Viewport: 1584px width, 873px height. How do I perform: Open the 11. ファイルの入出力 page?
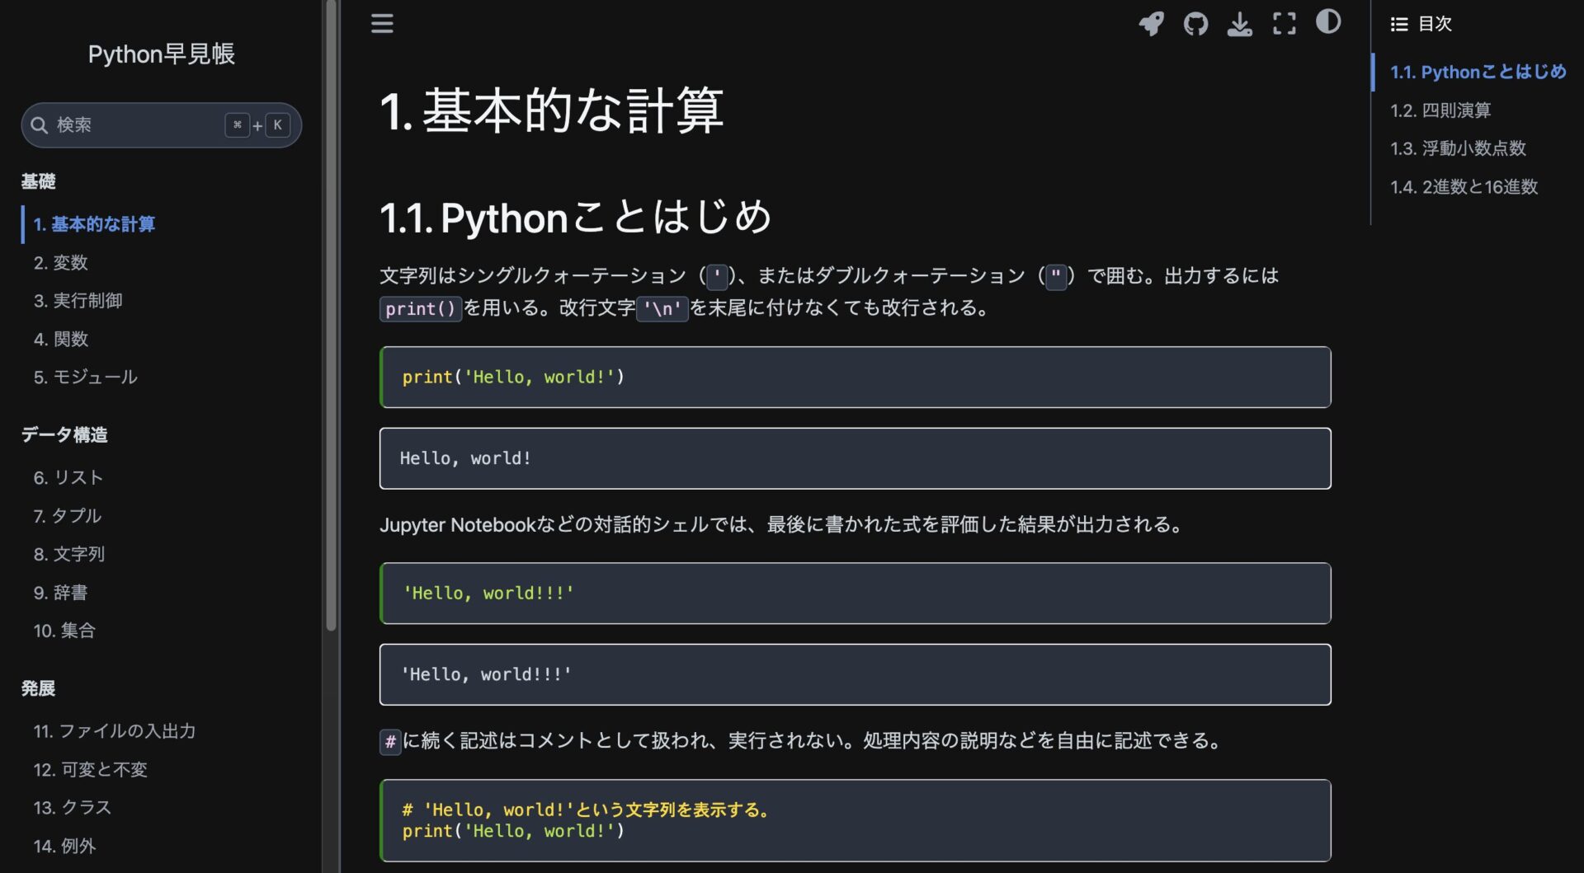click(x=114, y=730)
